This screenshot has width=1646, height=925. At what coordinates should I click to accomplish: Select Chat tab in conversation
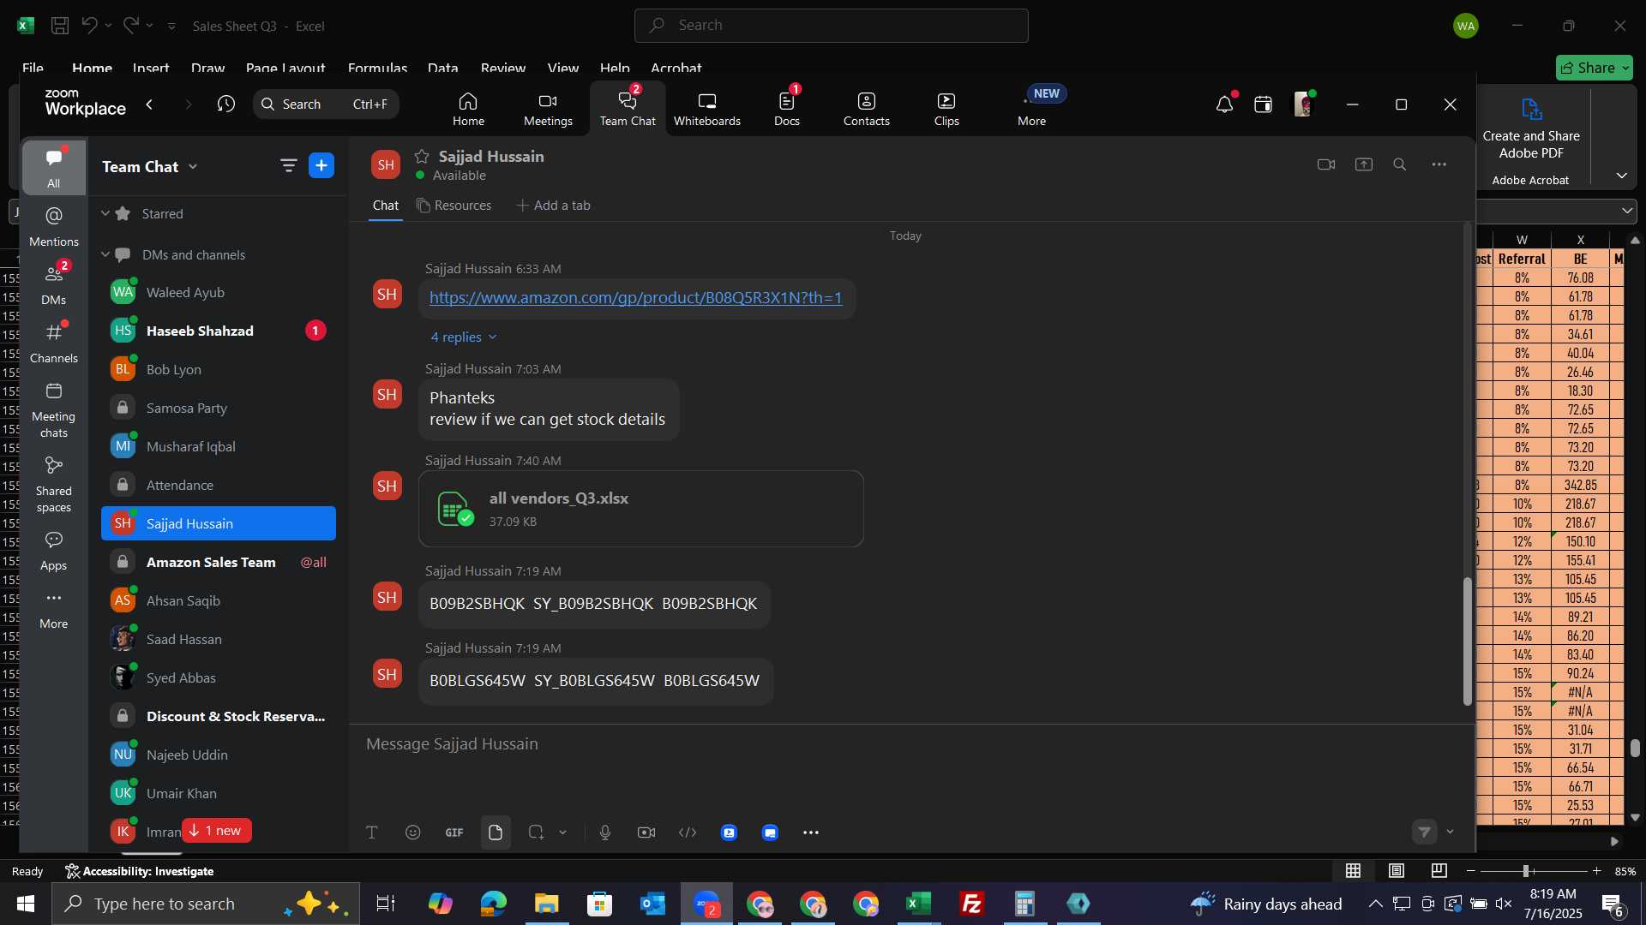coord(386,206)
